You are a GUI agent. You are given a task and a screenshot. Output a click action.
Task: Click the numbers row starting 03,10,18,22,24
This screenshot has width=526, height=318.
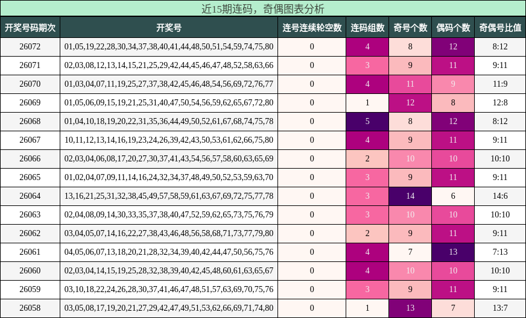click(169, 290)
